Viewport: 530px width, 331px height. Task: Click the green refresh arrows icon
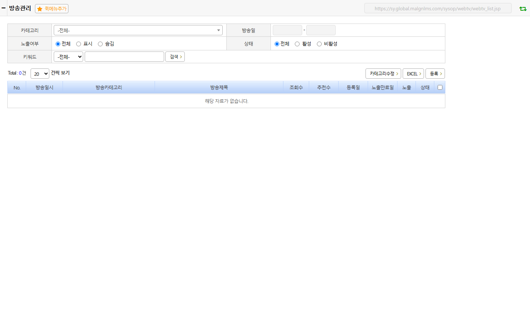click(x=523, y=8)
